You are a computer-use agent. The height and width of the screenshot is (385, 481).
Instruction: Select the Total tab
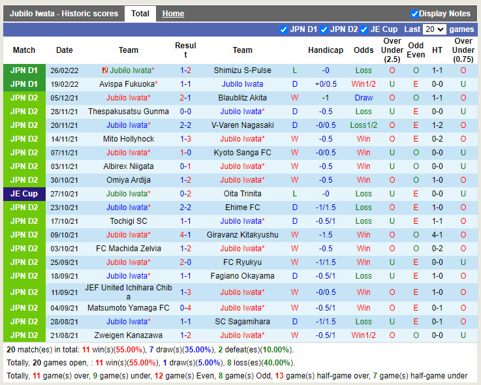[x=140, y=14]
